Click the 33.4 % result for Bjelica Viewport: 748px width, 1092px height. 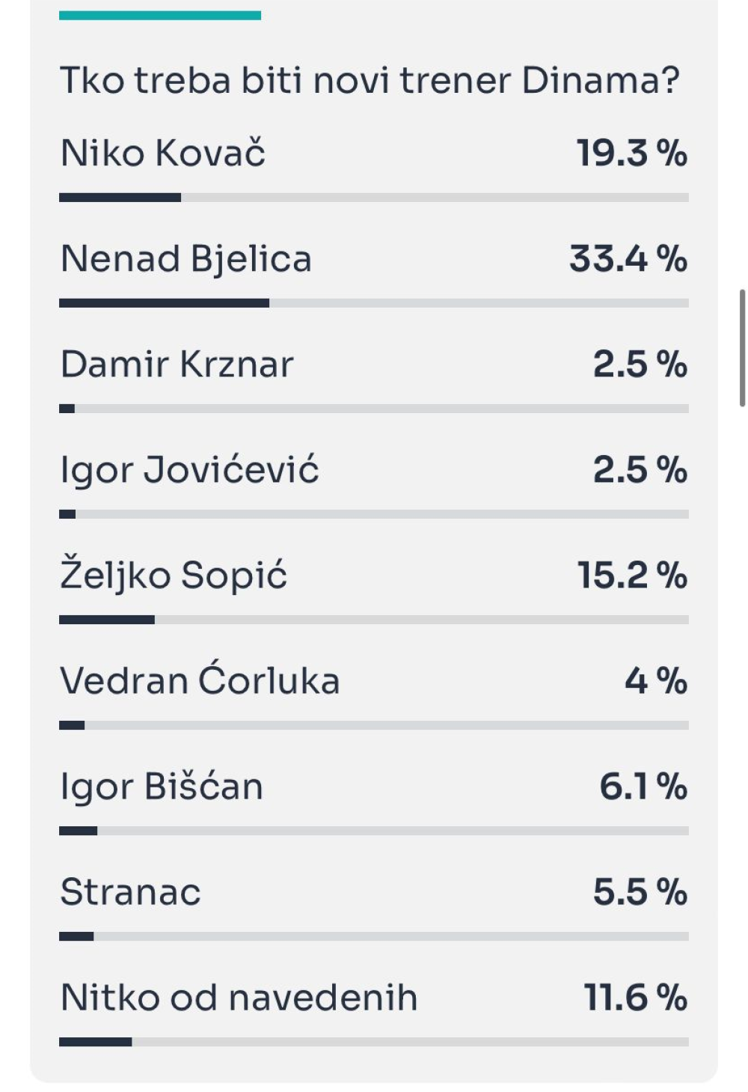[x=628, y=259]
